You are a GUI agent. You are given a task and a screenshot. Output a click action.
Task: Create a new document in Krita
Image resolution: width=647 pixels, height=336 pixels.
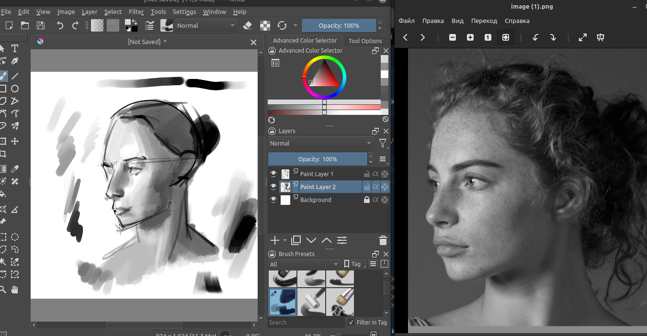coord(9,25)
